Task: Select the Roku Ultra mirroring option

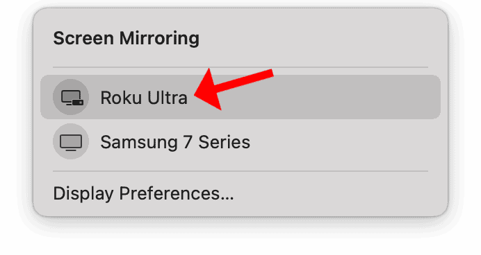Action: coord(241,97)
